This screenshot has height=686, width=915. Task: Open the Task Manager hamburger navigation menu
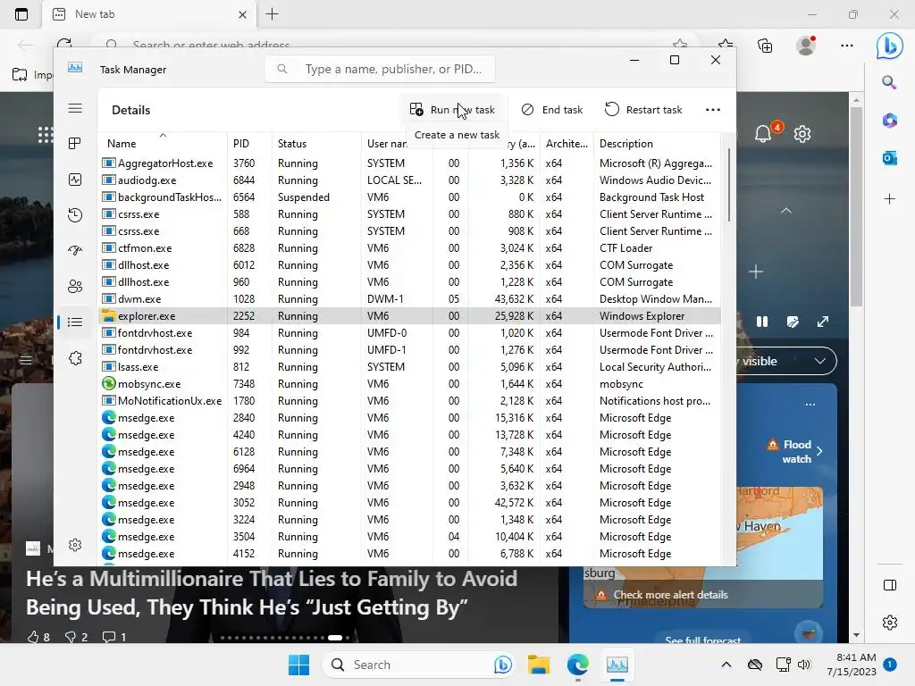pos(75,108)
